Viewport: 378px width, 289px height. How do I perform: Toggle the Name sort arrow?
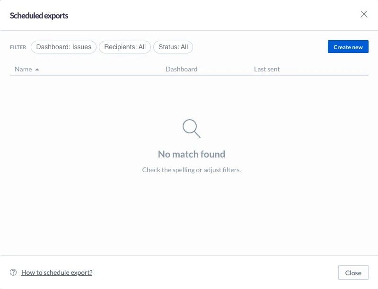[x=37, y=70]
